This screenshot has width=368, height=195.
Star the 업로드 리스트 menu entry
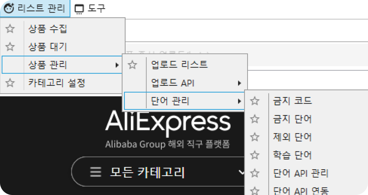pyautogui.click(x=133, y=64)
